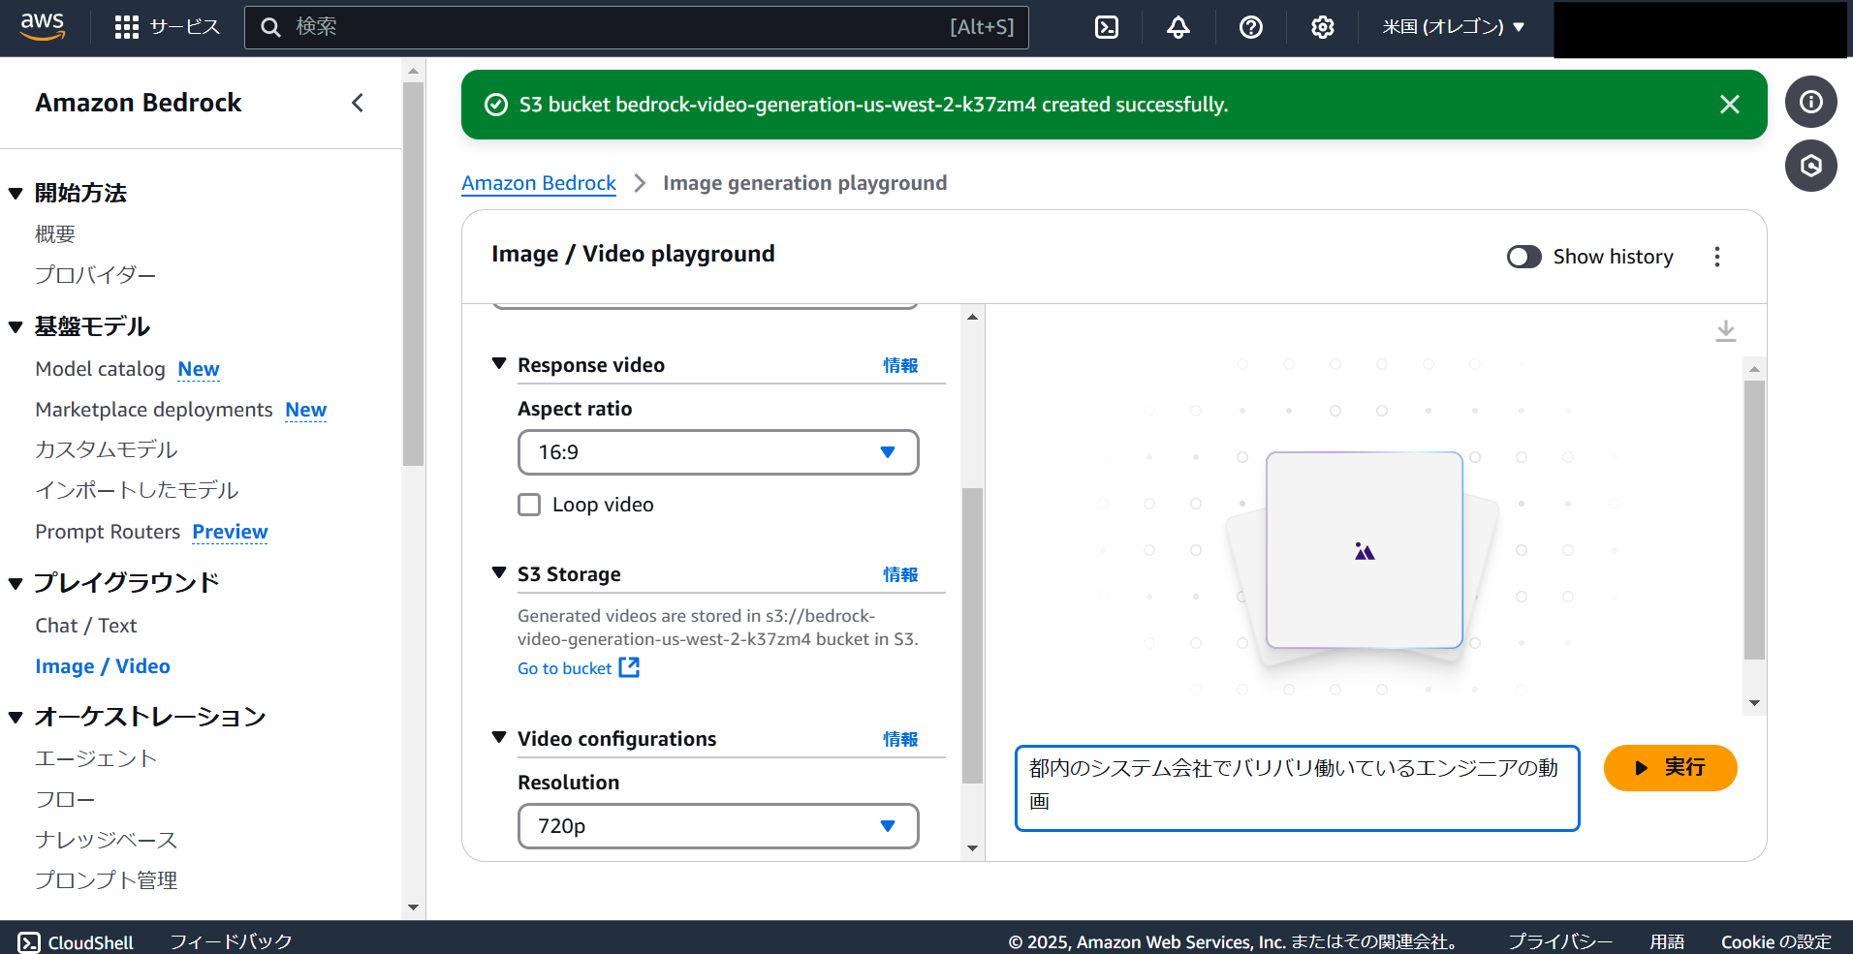Open the external link icon beside Go to bucket
This screenshot has height=954, width=1853.
click(x=629, y=667)
